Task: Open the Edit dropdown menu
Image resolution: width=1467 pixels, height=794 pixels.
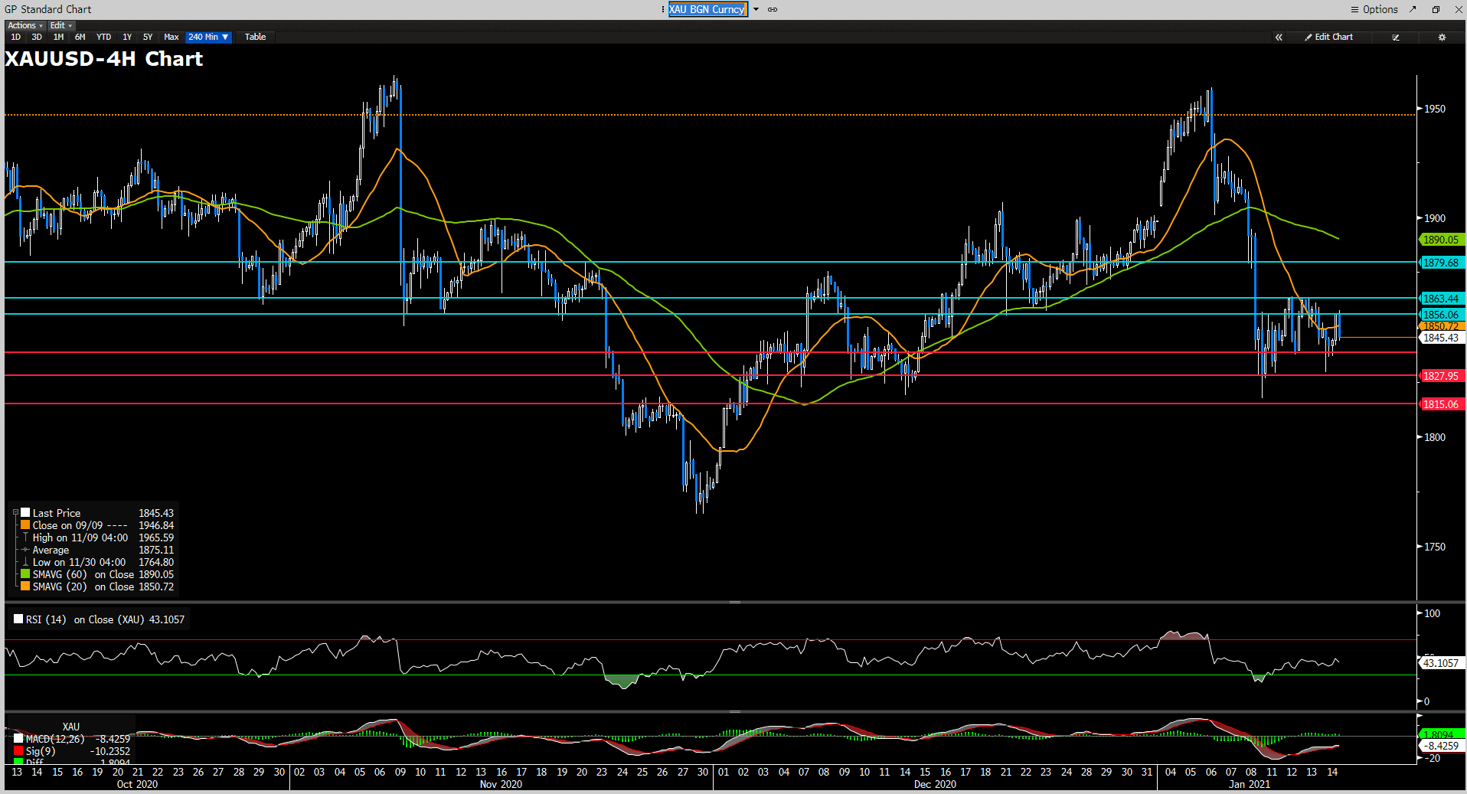Action: click(60, 25)
